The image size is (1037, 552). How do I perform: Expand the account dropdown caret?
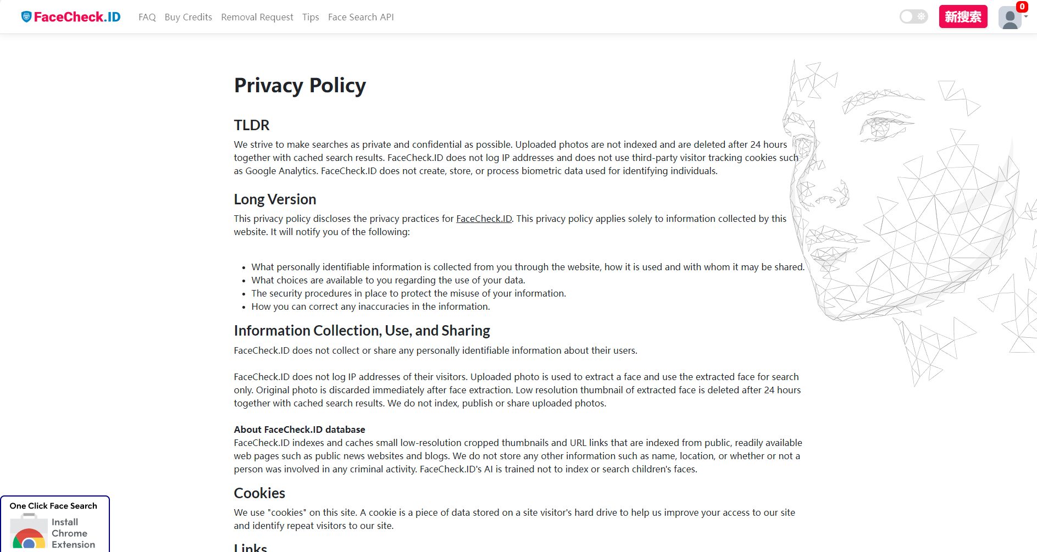point(1026,17)
